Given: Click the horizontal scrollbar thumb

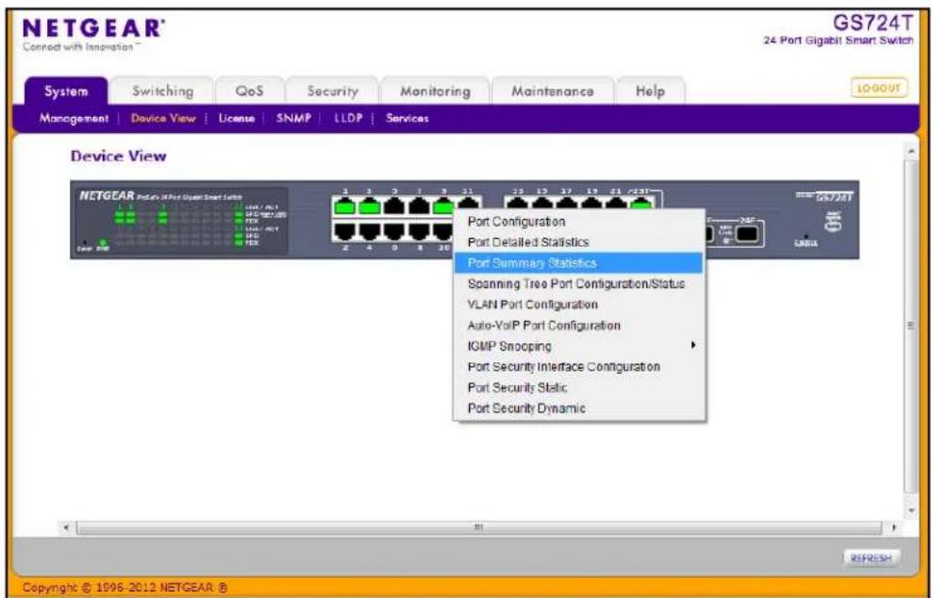Looking at the screenshot, I should (x=478, y=528).
